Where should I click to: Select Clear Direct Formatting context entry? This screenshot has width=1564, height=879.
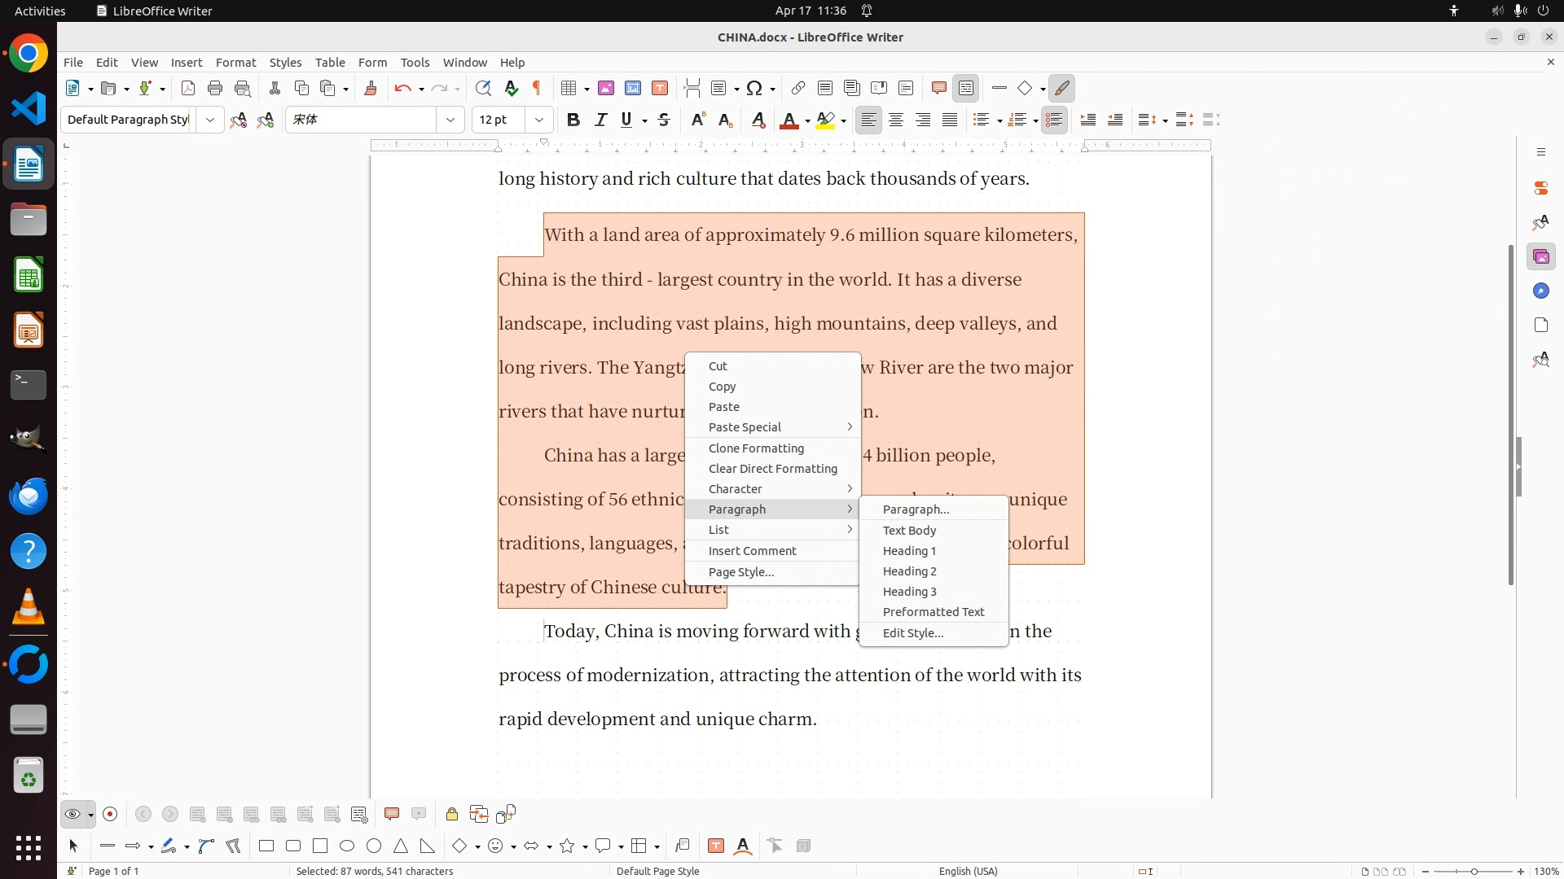pos(772,469)
